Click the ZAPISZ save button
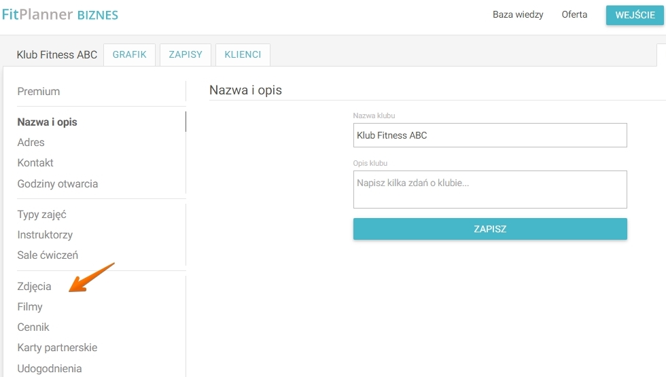 point(490,230)
